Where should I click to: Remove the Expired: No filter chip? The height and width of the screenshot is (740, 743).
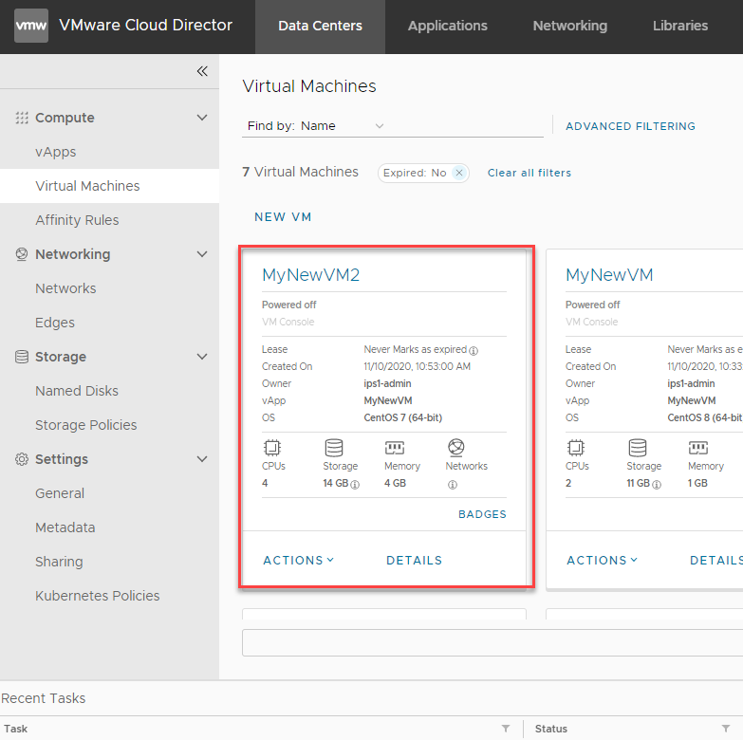[x=459, y=173]
